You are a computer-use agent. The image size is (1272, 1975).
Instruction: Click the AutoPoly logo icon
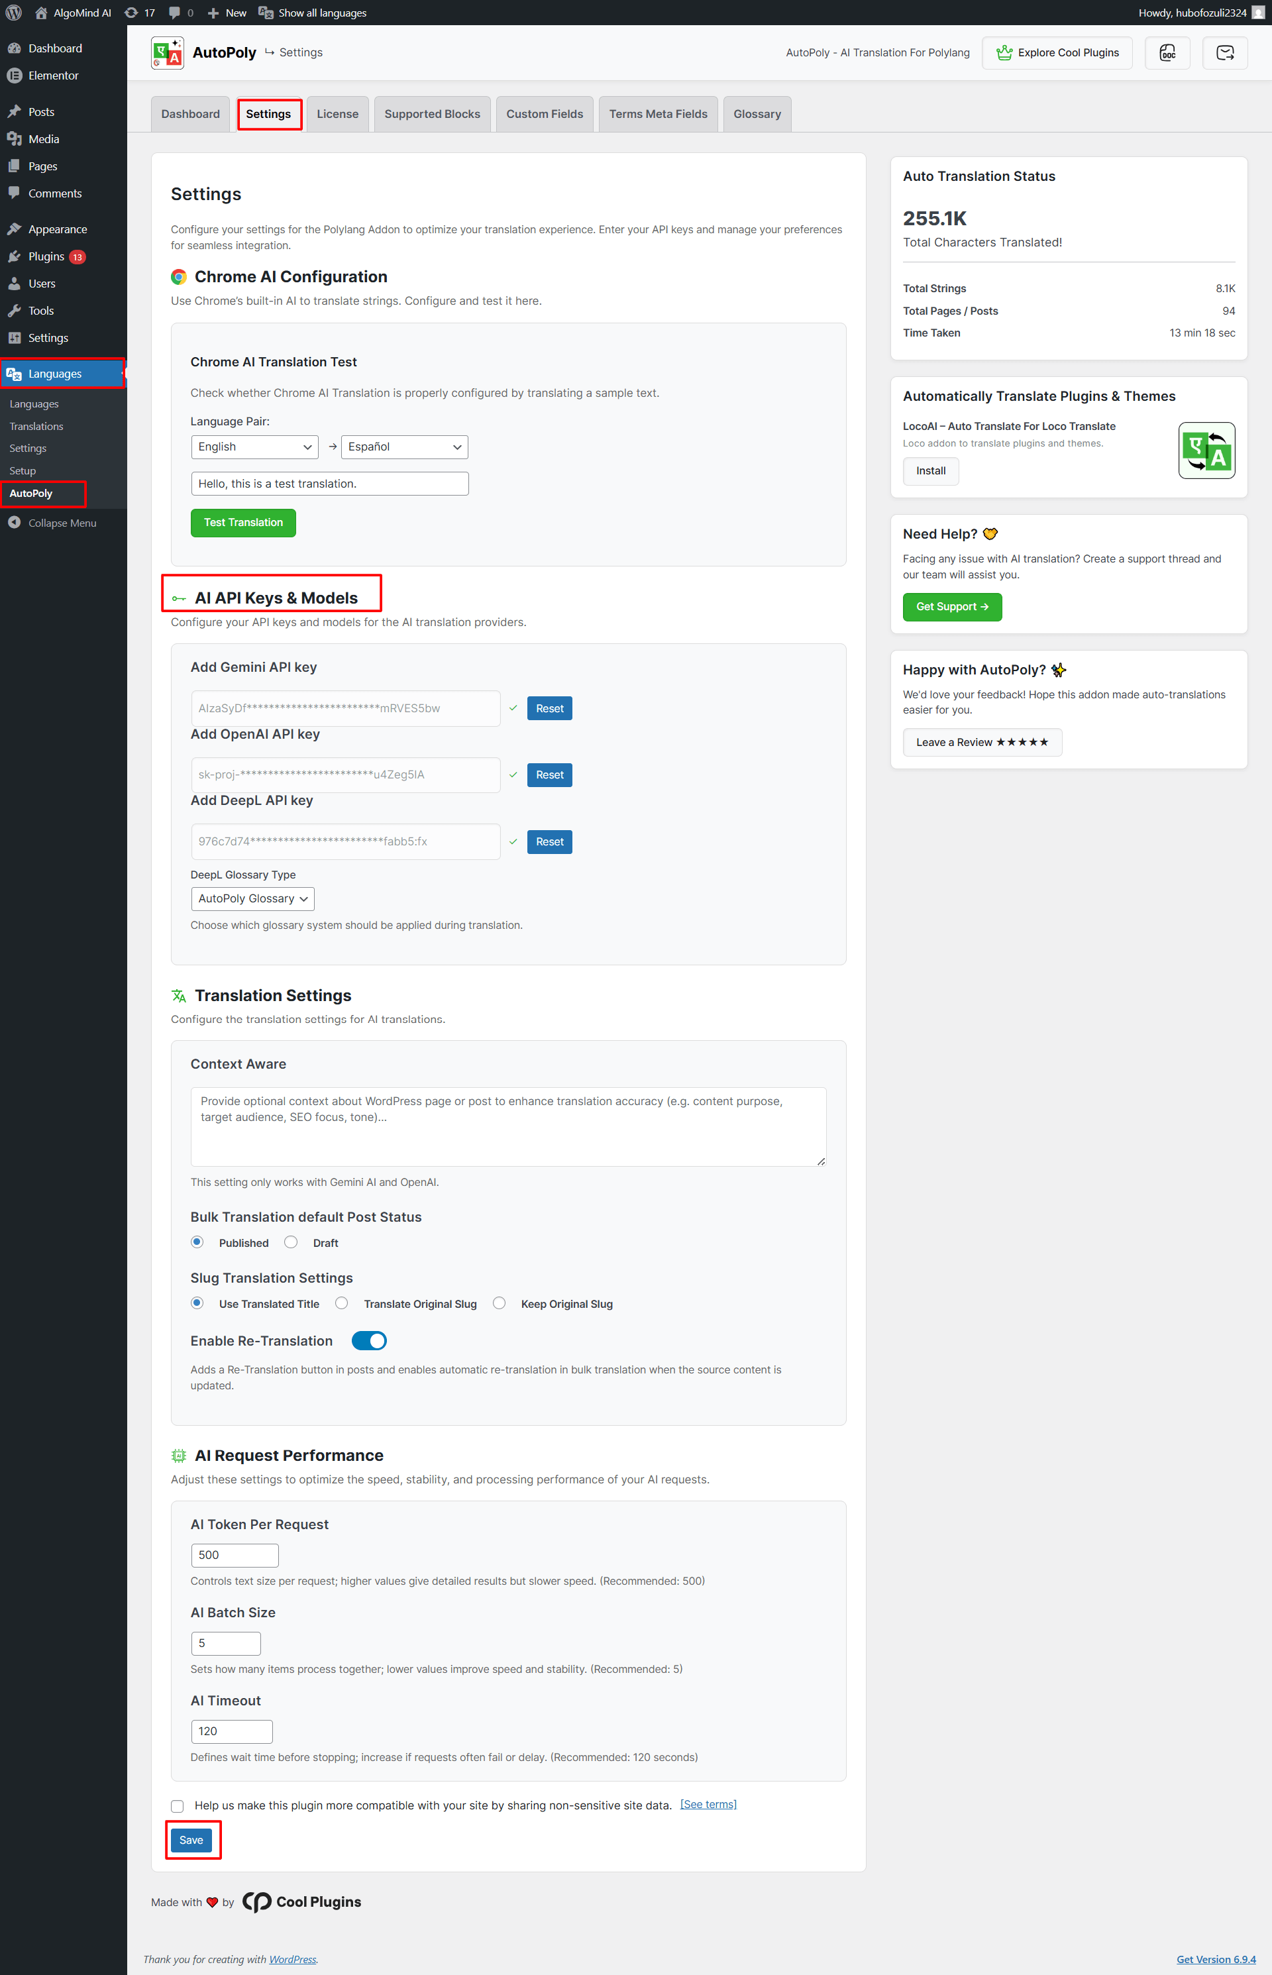(x=168, y=53)
